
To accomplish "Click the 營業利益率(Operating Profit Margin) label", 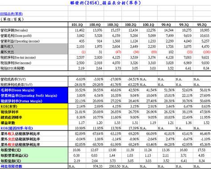I will tap(29, 96).
